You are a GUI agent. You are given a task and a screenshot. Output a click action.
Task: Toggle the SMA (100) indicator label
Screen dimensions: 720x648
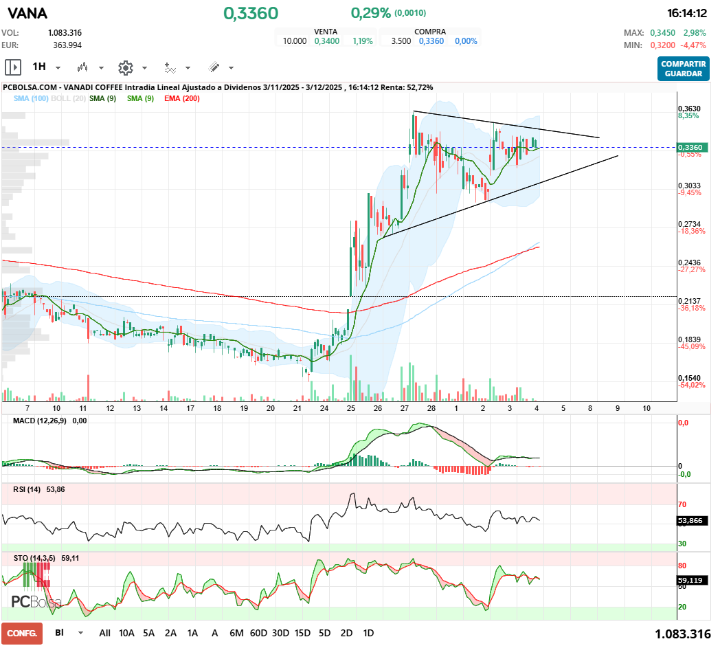30,99
